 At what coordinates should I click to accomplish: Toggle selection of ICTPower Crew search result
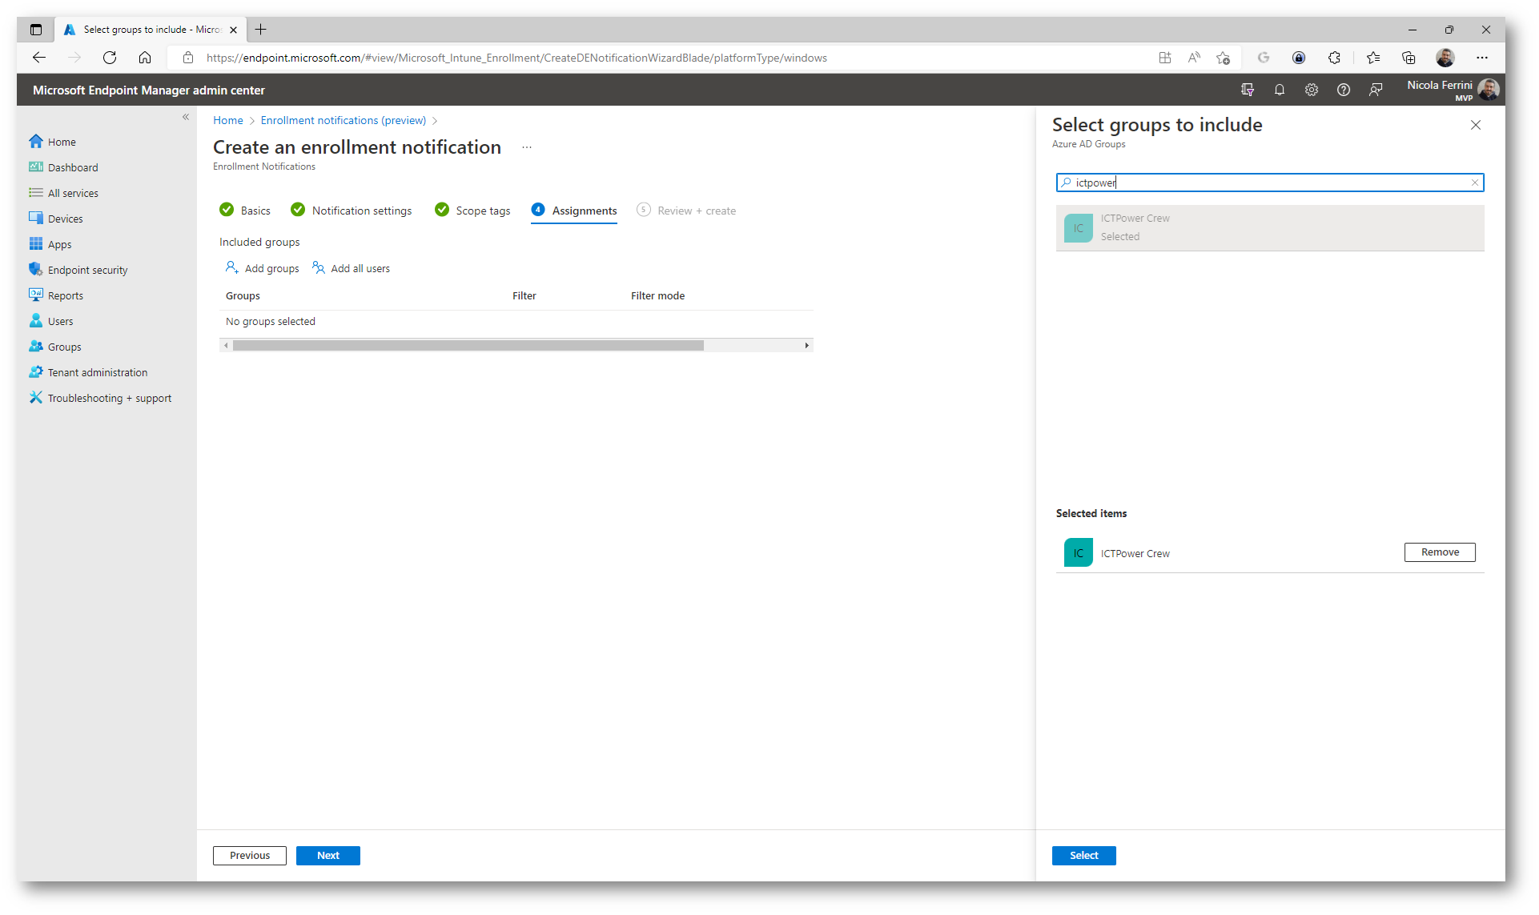point(1269,227)
